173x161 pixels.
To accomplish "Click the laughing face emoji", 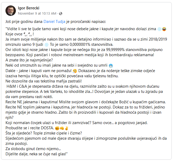I will [x=164, y=29].
